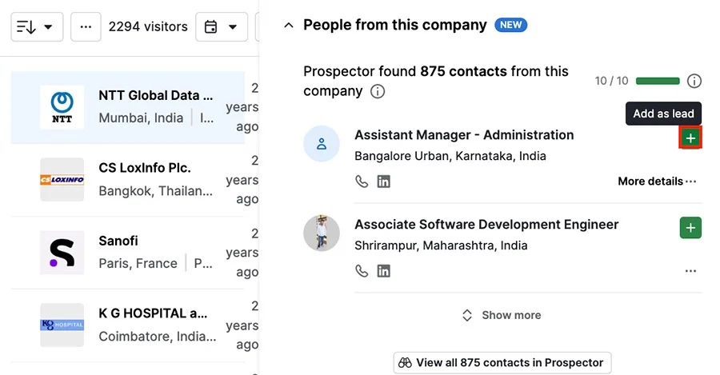Open LinkedIn icon for Associate Software Engineer
This screenshot has width=720, height=375.
coord(383,271)
